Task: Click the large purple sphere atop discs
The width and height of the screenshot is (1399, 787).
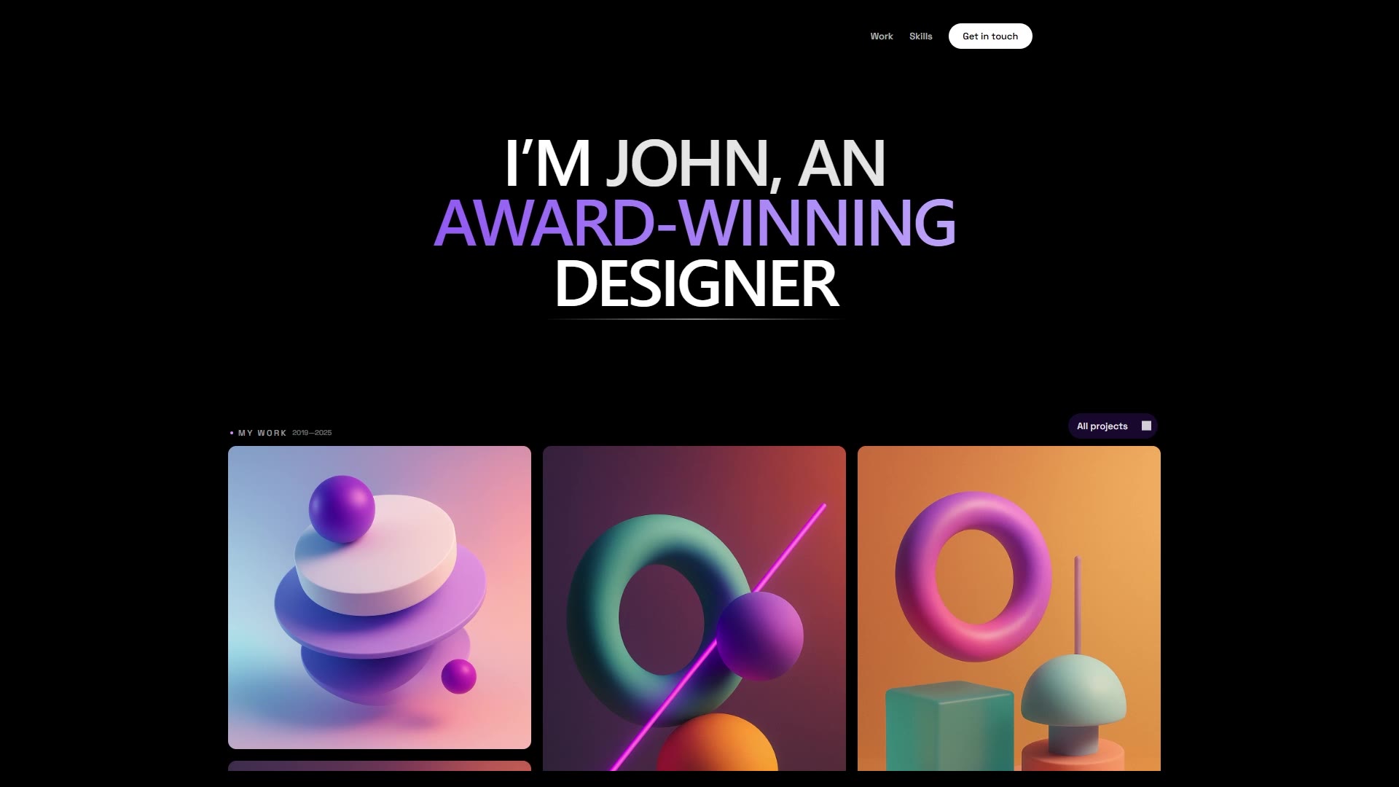Action: tap(342, 509)
